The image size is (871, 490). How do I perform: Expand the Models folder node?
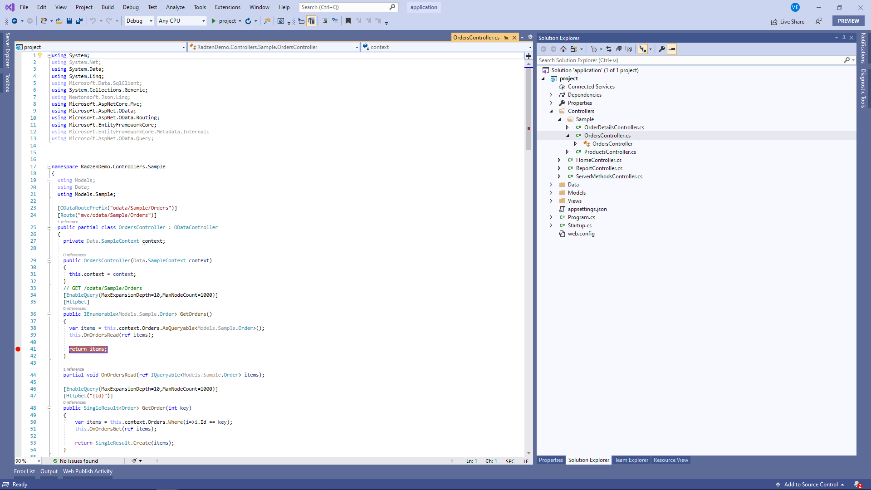(551, 193)
